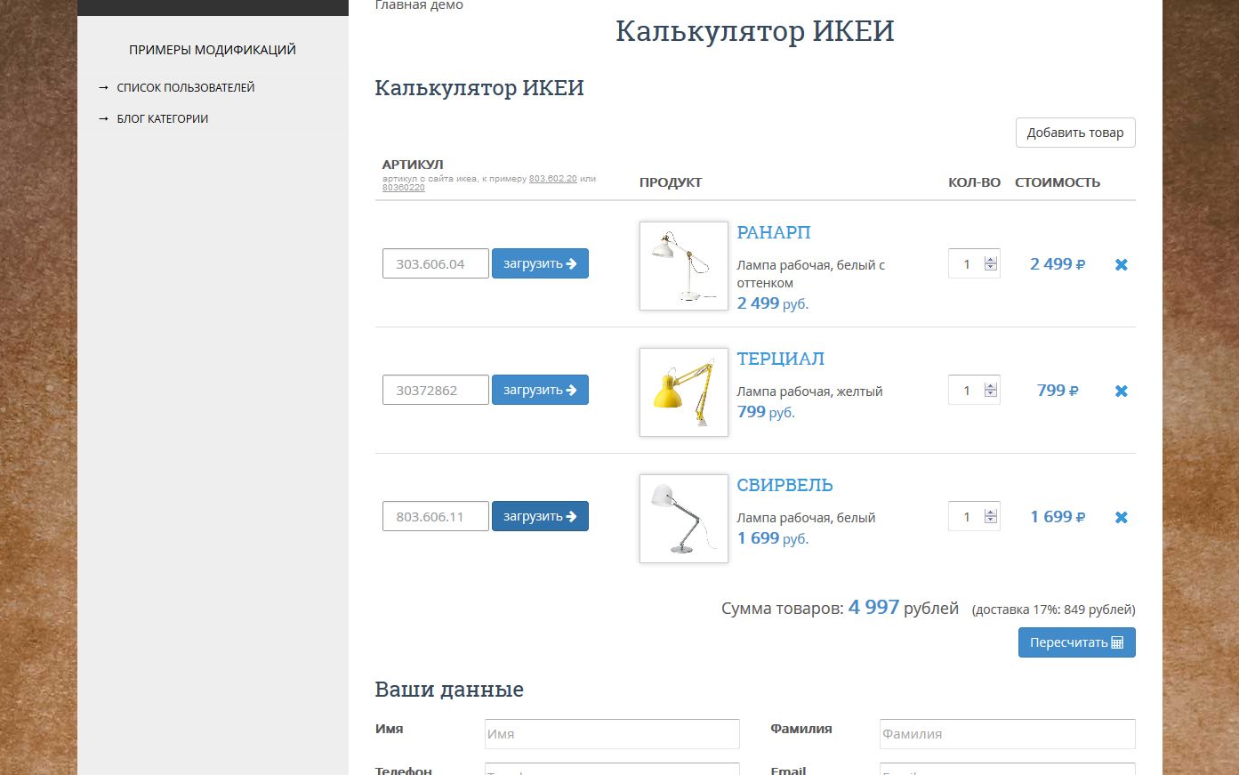Click the Фамилия input field

[x=1008, y=734]
